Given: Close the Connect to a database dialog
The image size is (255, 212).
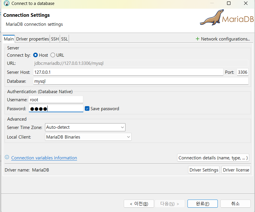Looking at the screenshot, I should click(246, 3).
